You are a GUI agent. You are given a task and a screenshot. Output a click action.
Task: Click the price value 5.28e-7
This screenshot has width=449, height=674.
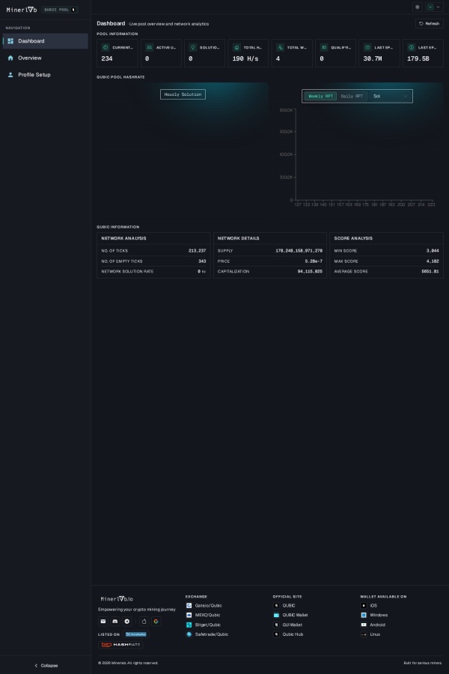[314, 261]
